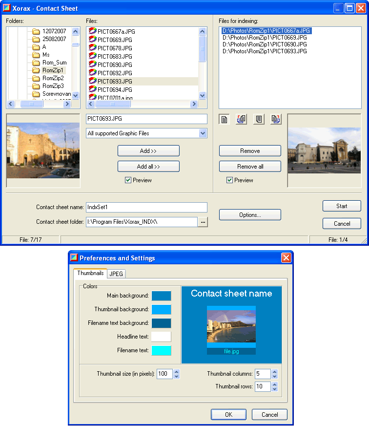Select the Thumbnails tab
The height and width of the screenshot is (426, 369).
pos(90,274)
